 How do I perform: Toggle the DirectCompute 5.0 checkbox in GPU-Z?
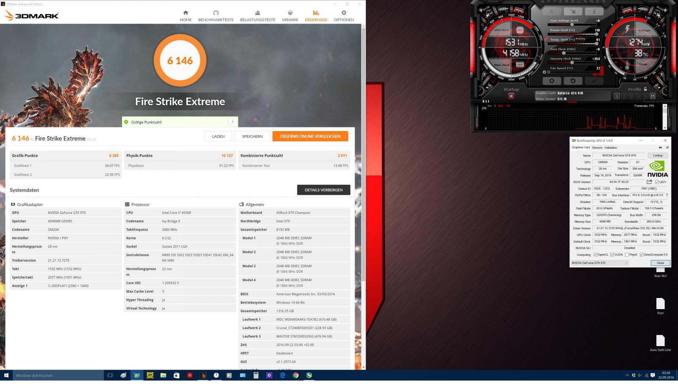click(x=642, y=255)
